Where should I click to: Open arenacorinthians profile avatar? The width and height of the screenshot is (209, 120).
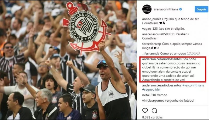coord(147,9)
